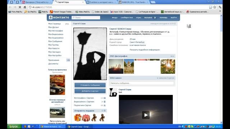Screen dimensions: 230x129
Task: Open Приложения in sidebar
Action: coord(54,60)
